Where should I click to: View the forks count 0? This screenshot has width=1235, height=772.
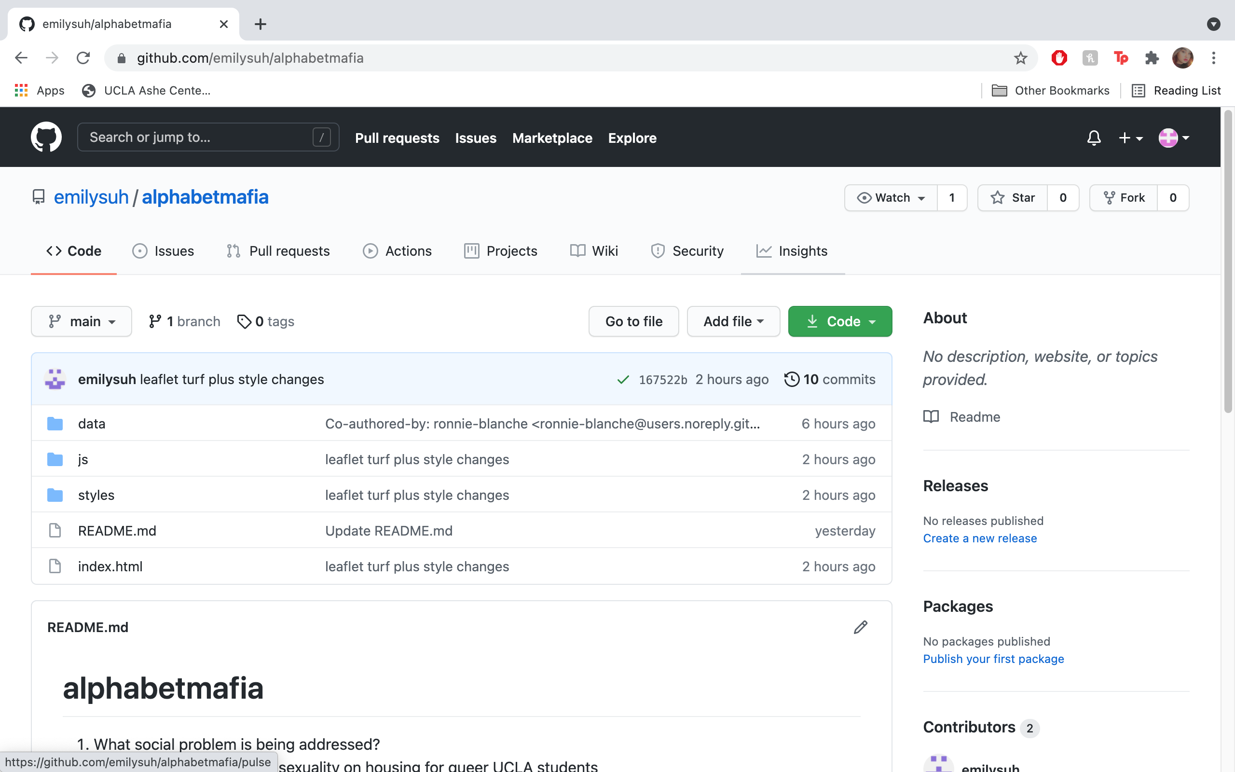[x=1173, y=198]
